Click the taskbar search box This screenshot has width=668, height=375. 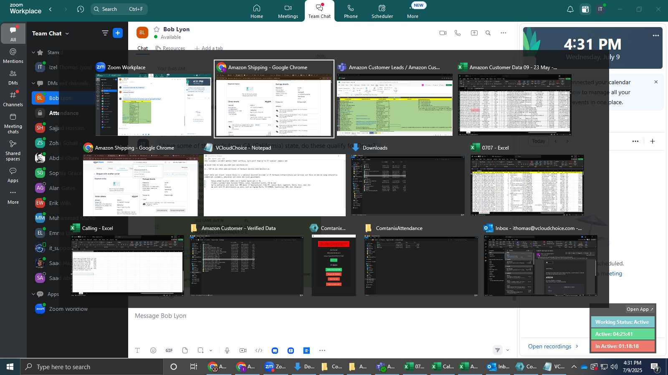click(x=92, y=367)
